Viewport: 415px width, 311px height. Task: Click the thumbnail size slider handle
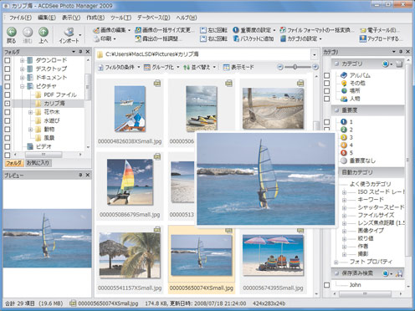(x=295, y=67)
